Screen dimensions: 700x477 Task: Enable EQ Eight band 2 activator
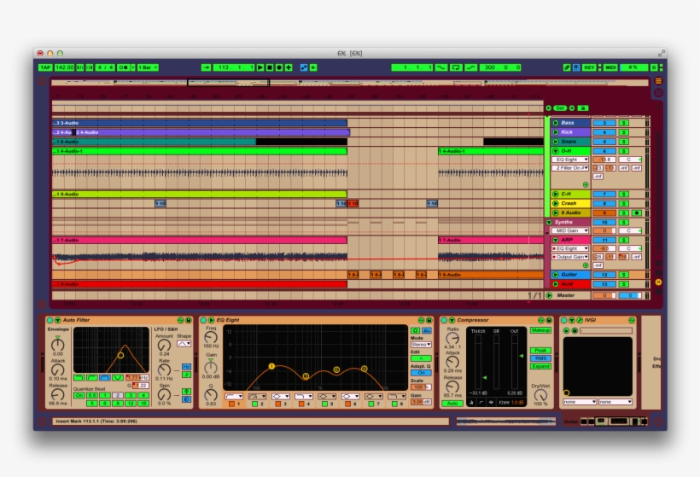pyautogui.click(x=254, y=404)
